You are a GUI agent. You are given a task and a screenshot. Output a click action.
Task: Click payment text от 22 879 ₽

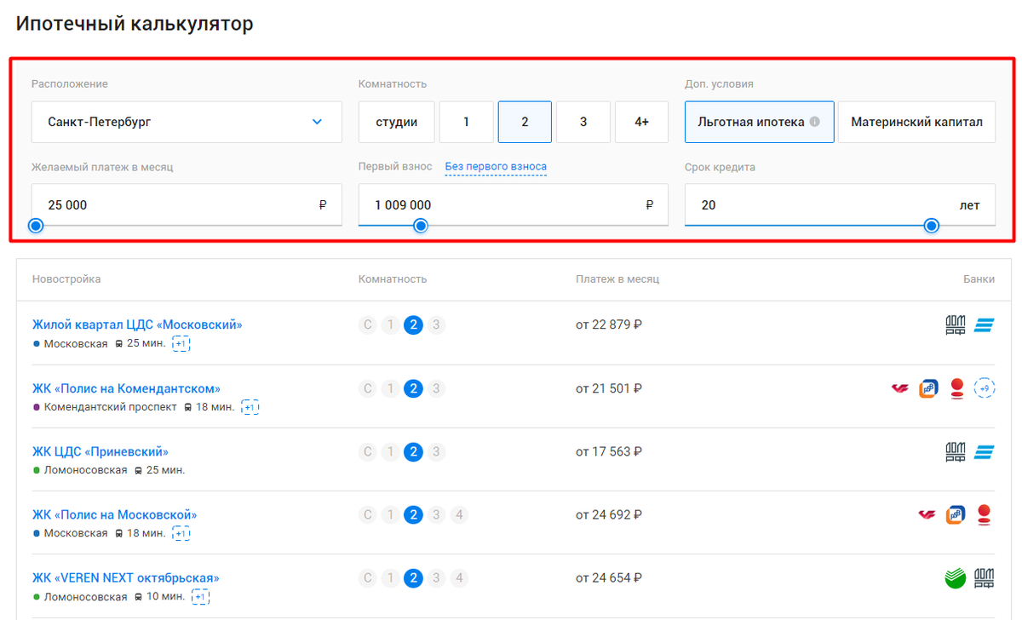click(608, 325)
